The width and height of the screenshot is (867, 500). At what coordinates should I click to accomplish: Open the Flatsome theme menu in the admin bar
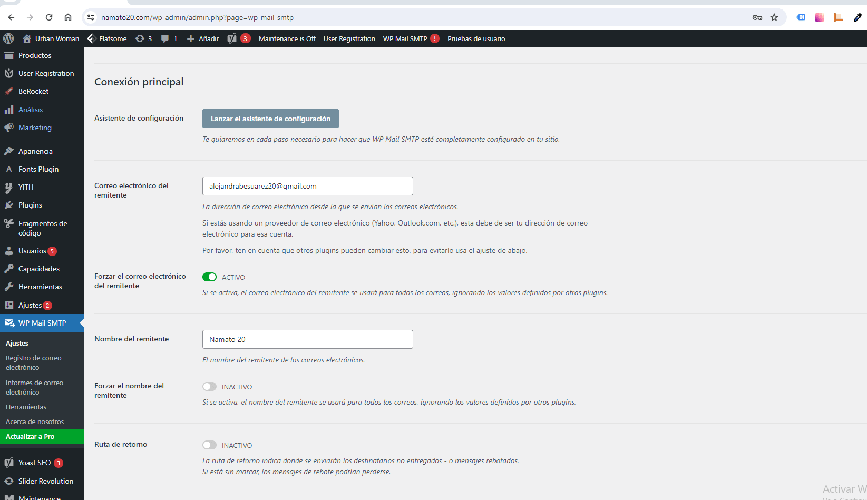pos(107,38)
